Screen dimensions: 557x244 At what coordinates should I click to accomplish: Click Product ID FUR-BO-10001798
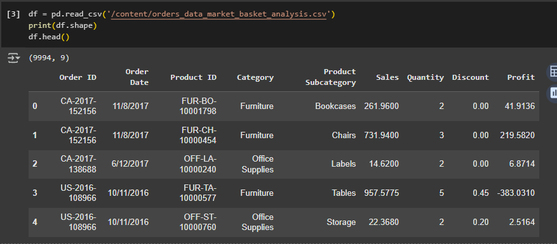198,106
